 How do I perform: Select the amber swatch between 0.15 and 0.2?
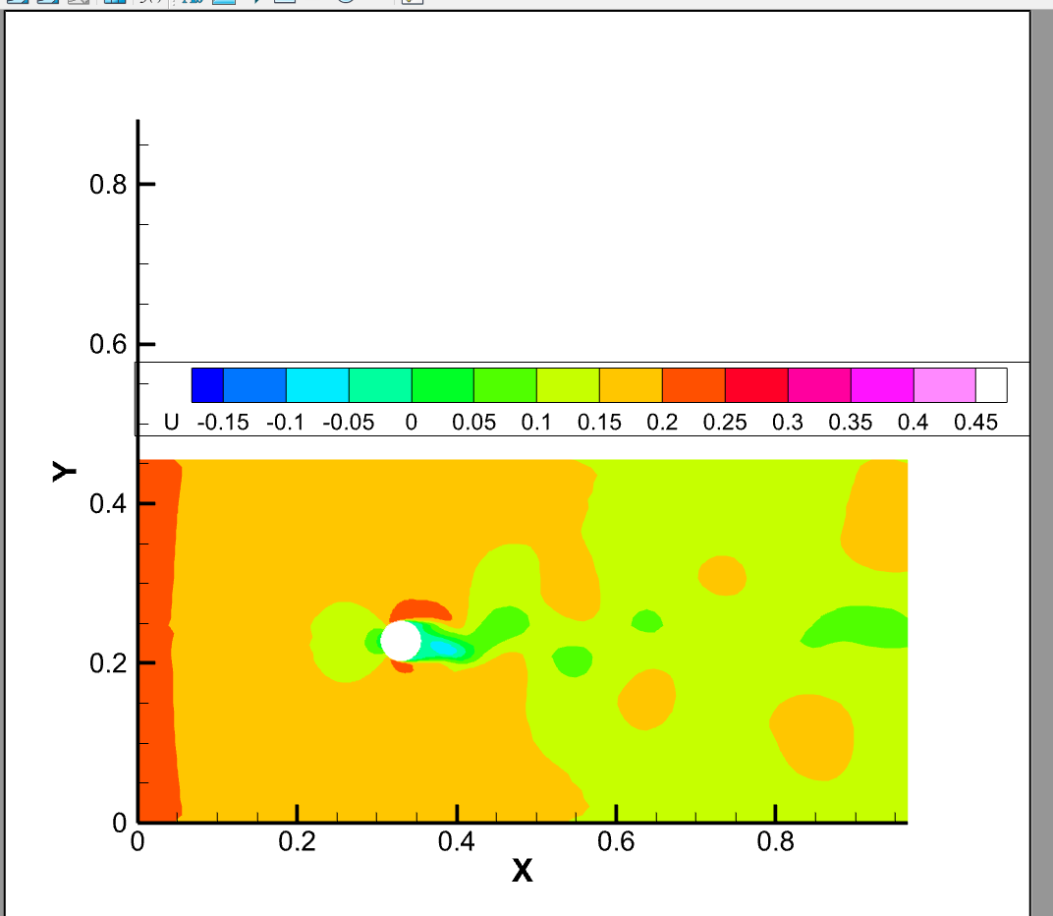[x=631, y=385]
